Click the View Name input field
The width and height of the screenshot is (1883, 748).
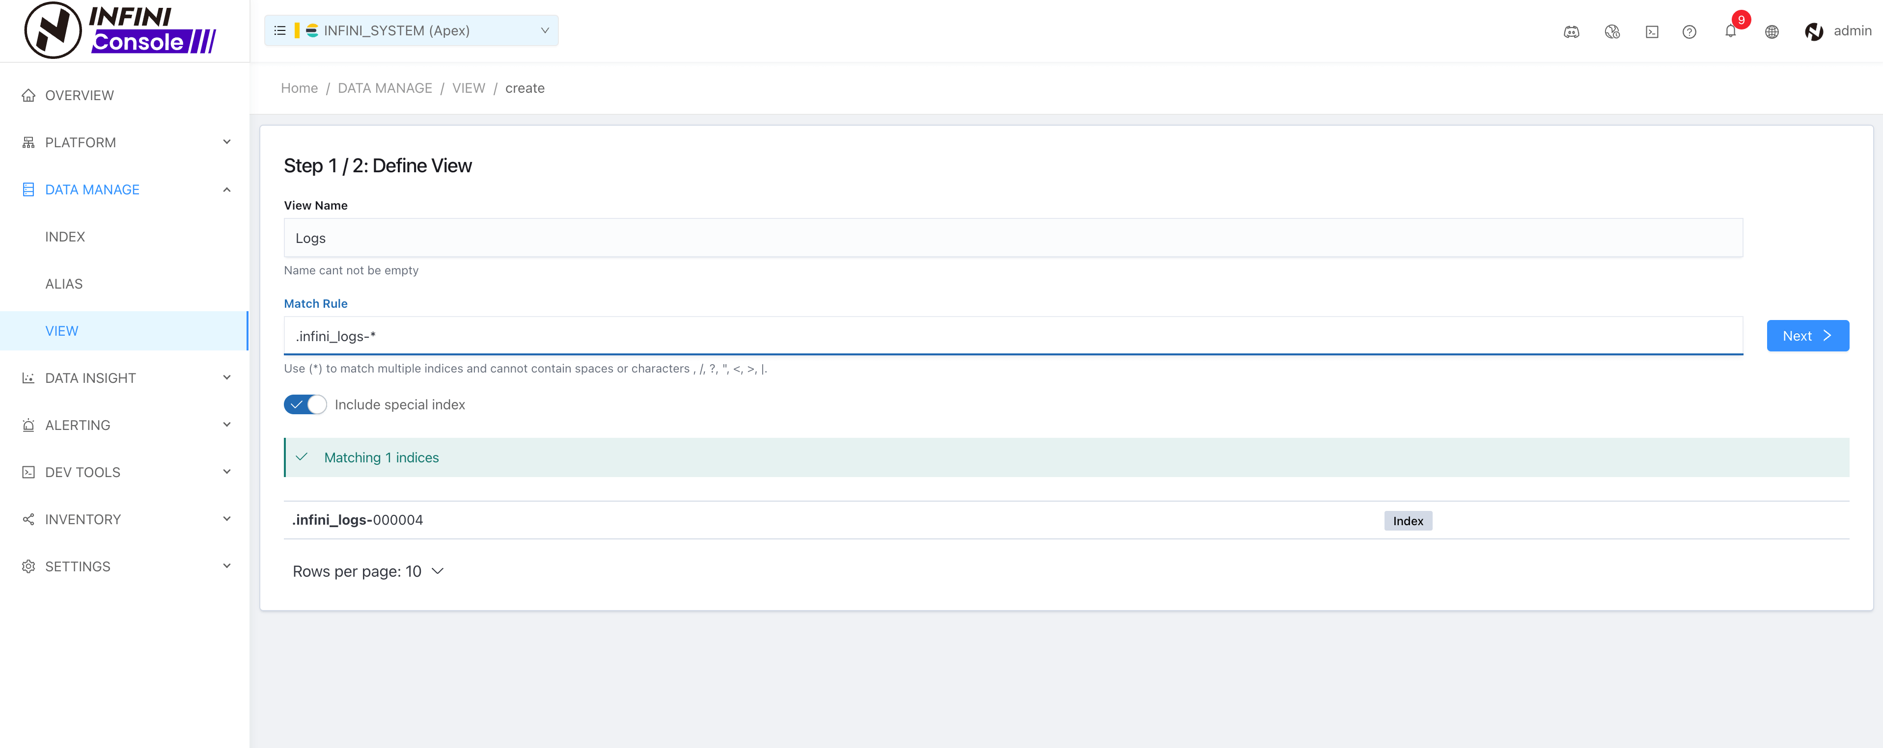1012,238
